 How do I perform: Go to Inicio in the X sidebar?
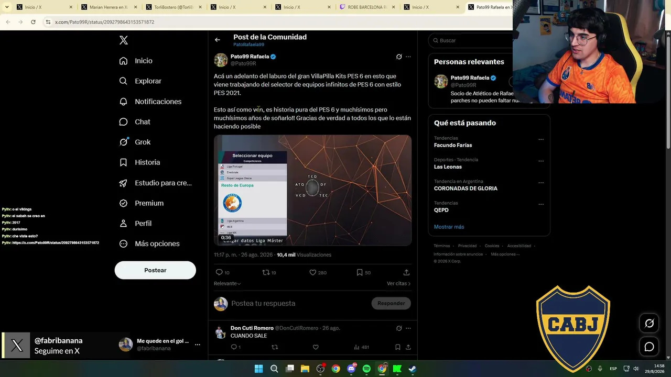(x=136, y=61)
